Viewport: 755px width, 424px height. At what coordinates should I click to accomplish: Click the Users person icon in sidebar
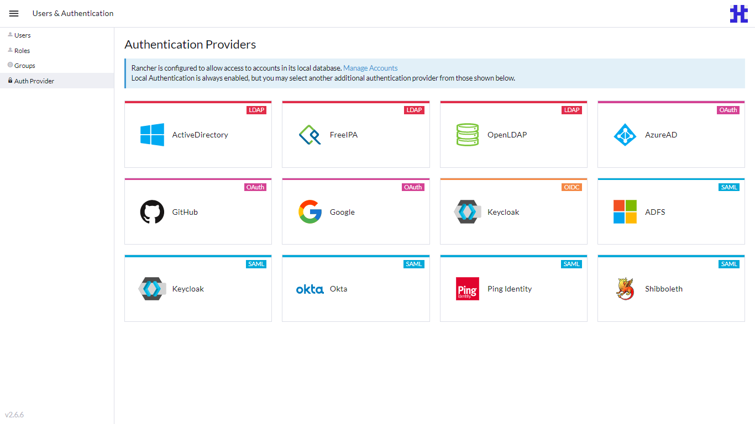point(10,35)
